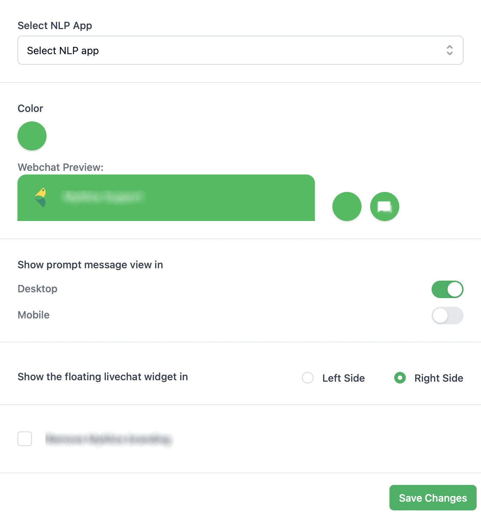This screenshot has height=522, width=481.
Task: Click the "Left Side" label text
Action: (x=343, y=378)
